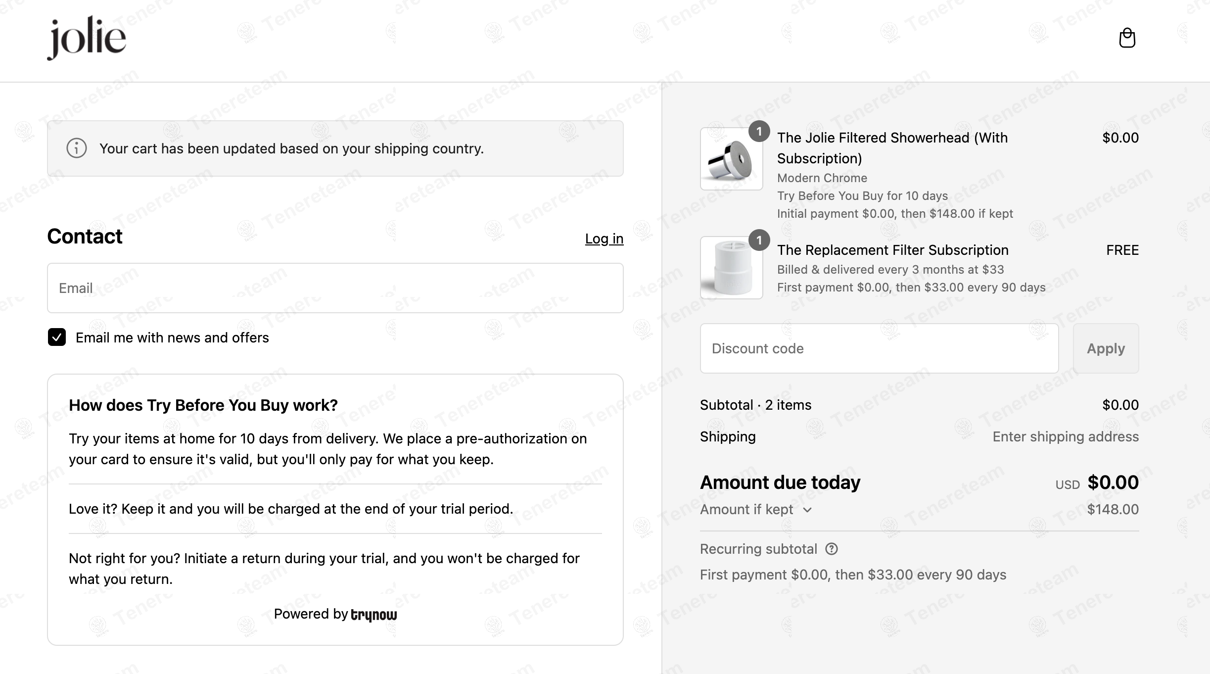Click the Recurring subtotal help icon
This screenshot has height=674, width=1210.
coord(832,549)
